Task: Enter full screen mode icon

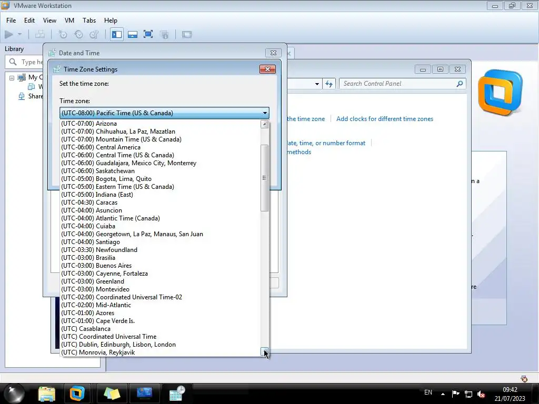Action: click(148, 34)
